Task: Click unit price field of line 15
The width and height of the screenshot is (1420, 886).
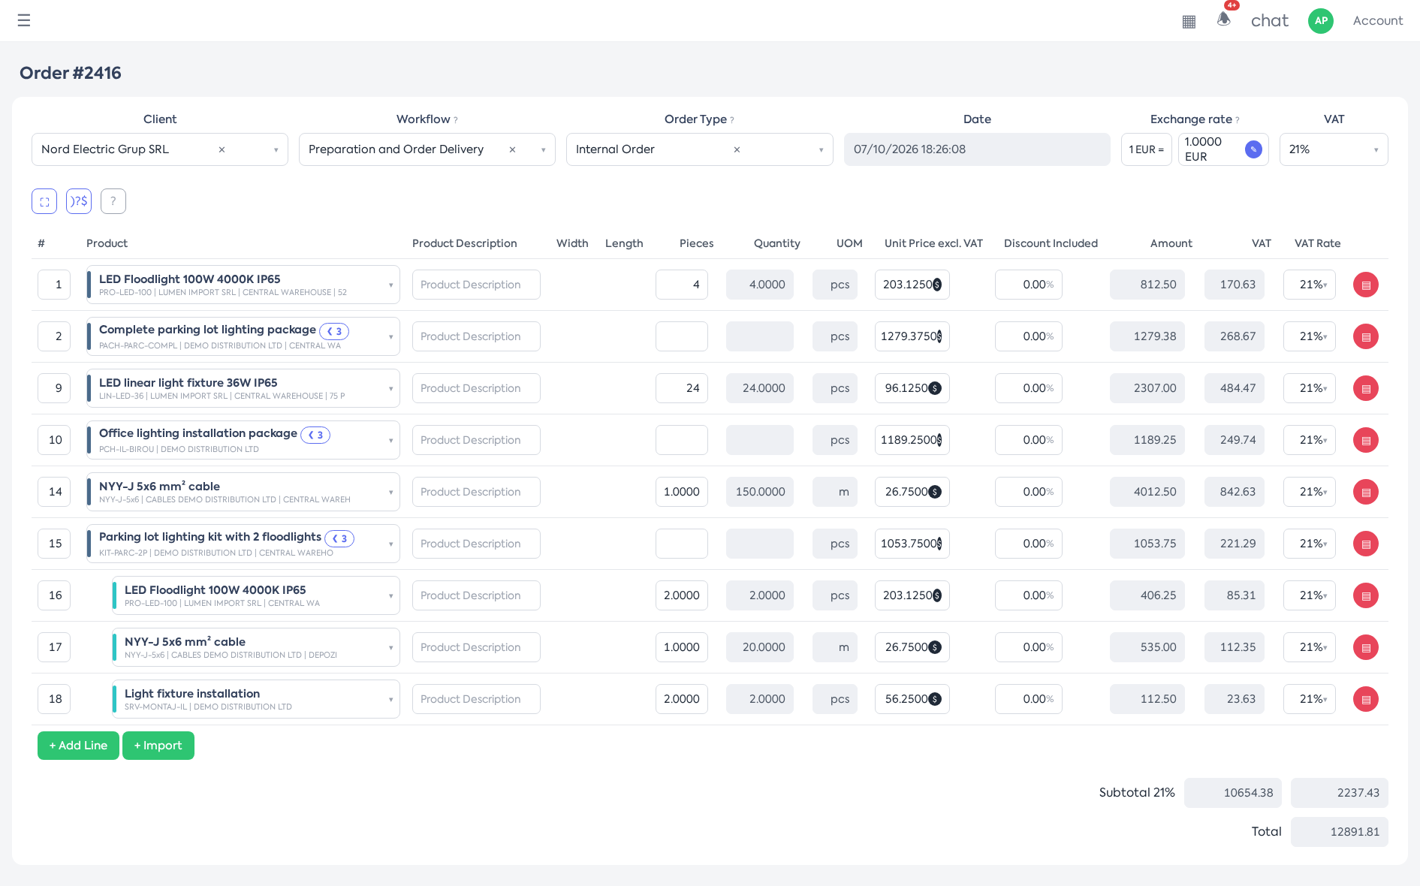Action: coord(912,544)
